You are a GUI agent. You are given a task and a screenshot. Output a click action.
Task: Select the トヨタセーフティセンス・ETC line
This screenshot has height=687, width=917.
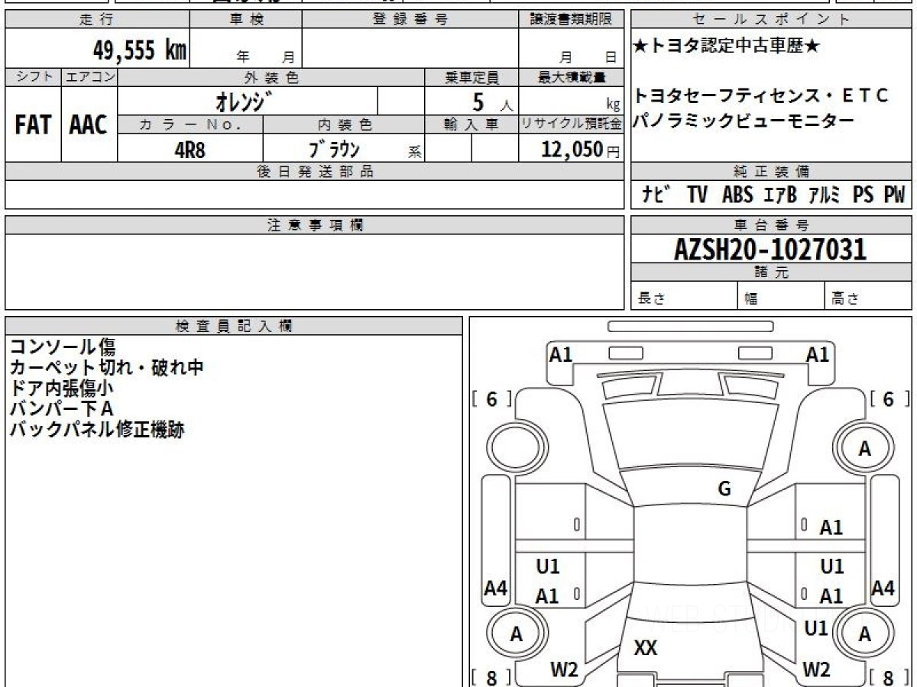point(762,96)
